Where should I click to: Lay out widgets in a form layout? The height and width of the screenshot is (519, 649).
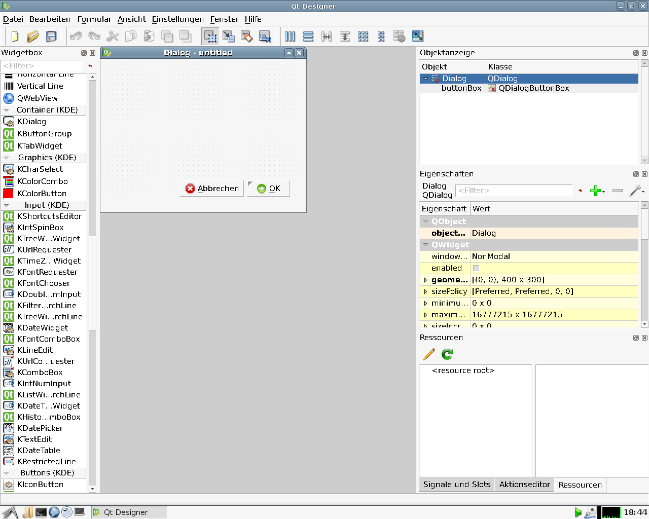tap(381, 36)
